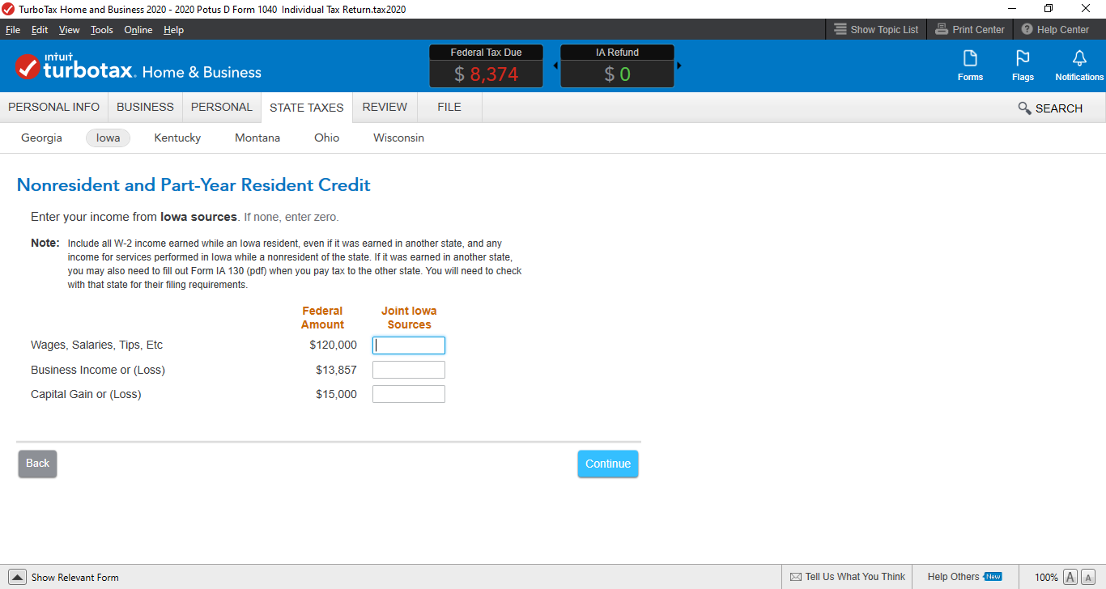Click Federal Amount column header
Screen dimensions: 1106x589
click(322, 317)
